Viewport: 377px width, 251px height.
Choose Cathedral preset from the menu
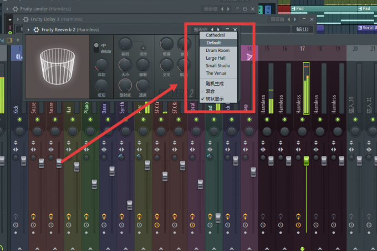[x=218, y=35]
